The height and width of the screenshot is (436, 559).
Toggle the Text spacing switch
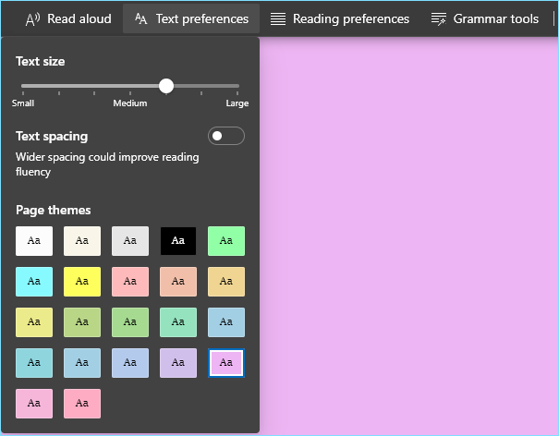(226, 136)
